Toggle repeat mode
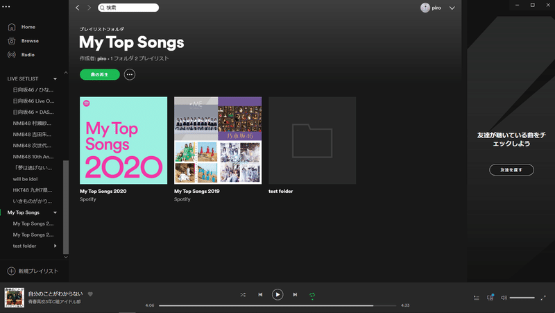This screenshot has height=313, width=555. pos(312,294)
